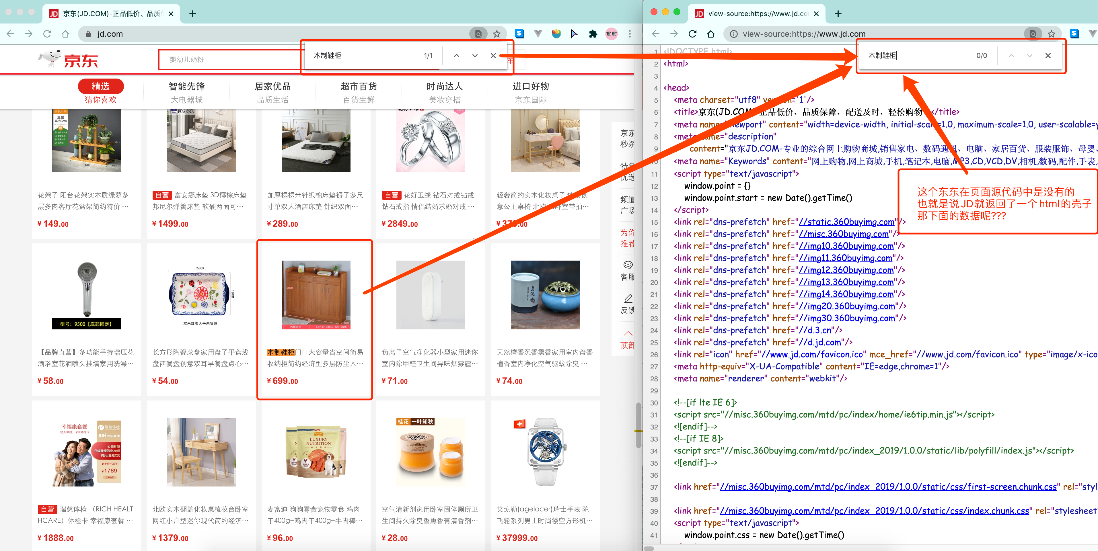Close the find bar on the jd.com page
This screenshot has height=551, width=1098.
point(493,55)
